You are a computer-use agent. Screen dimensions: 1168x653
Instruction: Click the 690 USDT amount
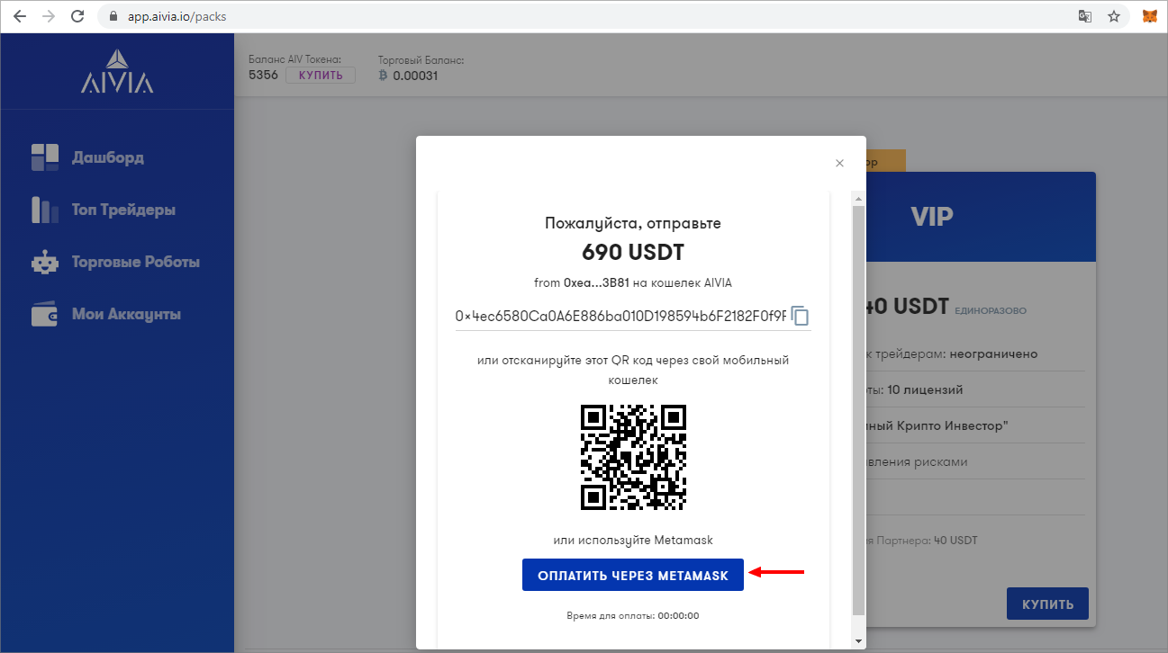633,251
